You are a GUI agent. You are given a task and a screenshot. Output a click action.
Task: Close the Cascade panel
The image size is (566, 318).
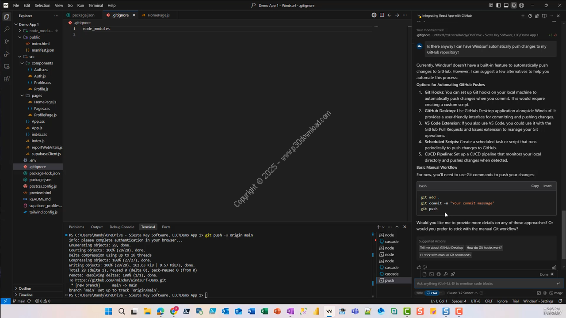pyautogui.click(x=558, y=16)
